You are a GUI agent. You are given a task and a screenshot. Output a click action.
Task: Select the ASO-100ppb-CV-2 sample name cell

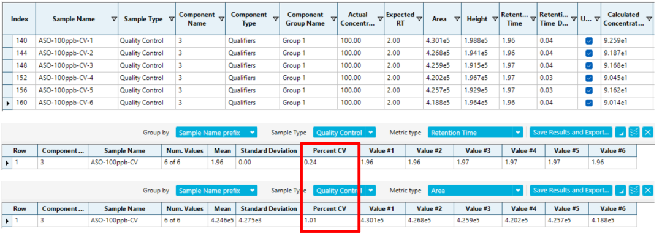point(77,53)
